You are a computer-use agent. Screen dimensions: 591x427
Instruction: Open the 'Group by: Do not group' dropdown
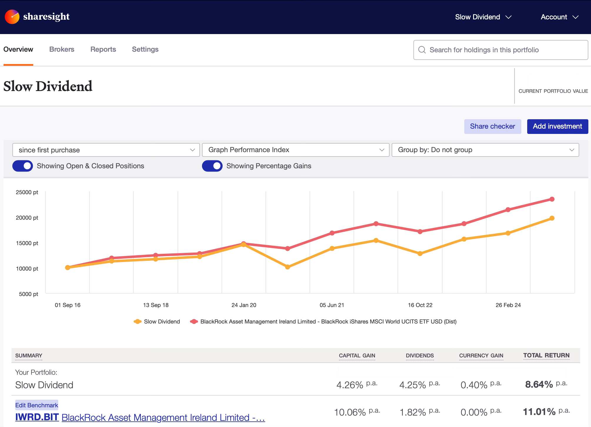[x=485, y=150]
